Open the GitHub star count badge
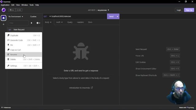 tap(19, 10)
